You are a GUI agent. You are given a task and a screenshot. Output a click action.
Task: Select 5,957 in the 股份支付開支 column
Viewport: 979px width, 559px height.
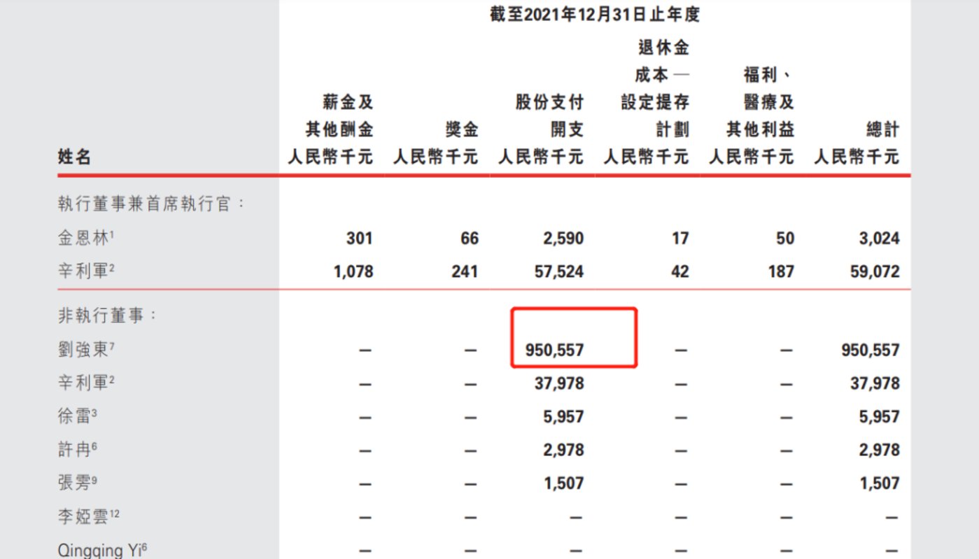pos(563,417)
